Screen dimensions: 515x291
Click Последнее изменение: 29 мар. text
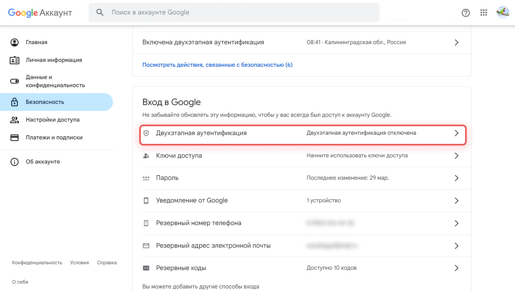(x=348, y=178)
